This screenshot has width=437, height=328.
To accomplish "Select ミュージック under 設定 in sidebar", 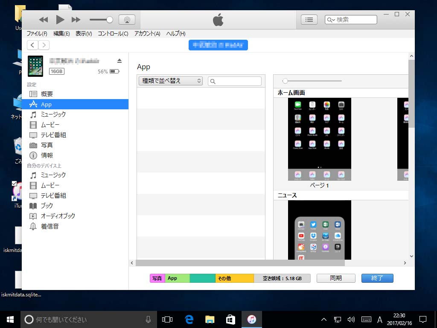I will (53, 114).
